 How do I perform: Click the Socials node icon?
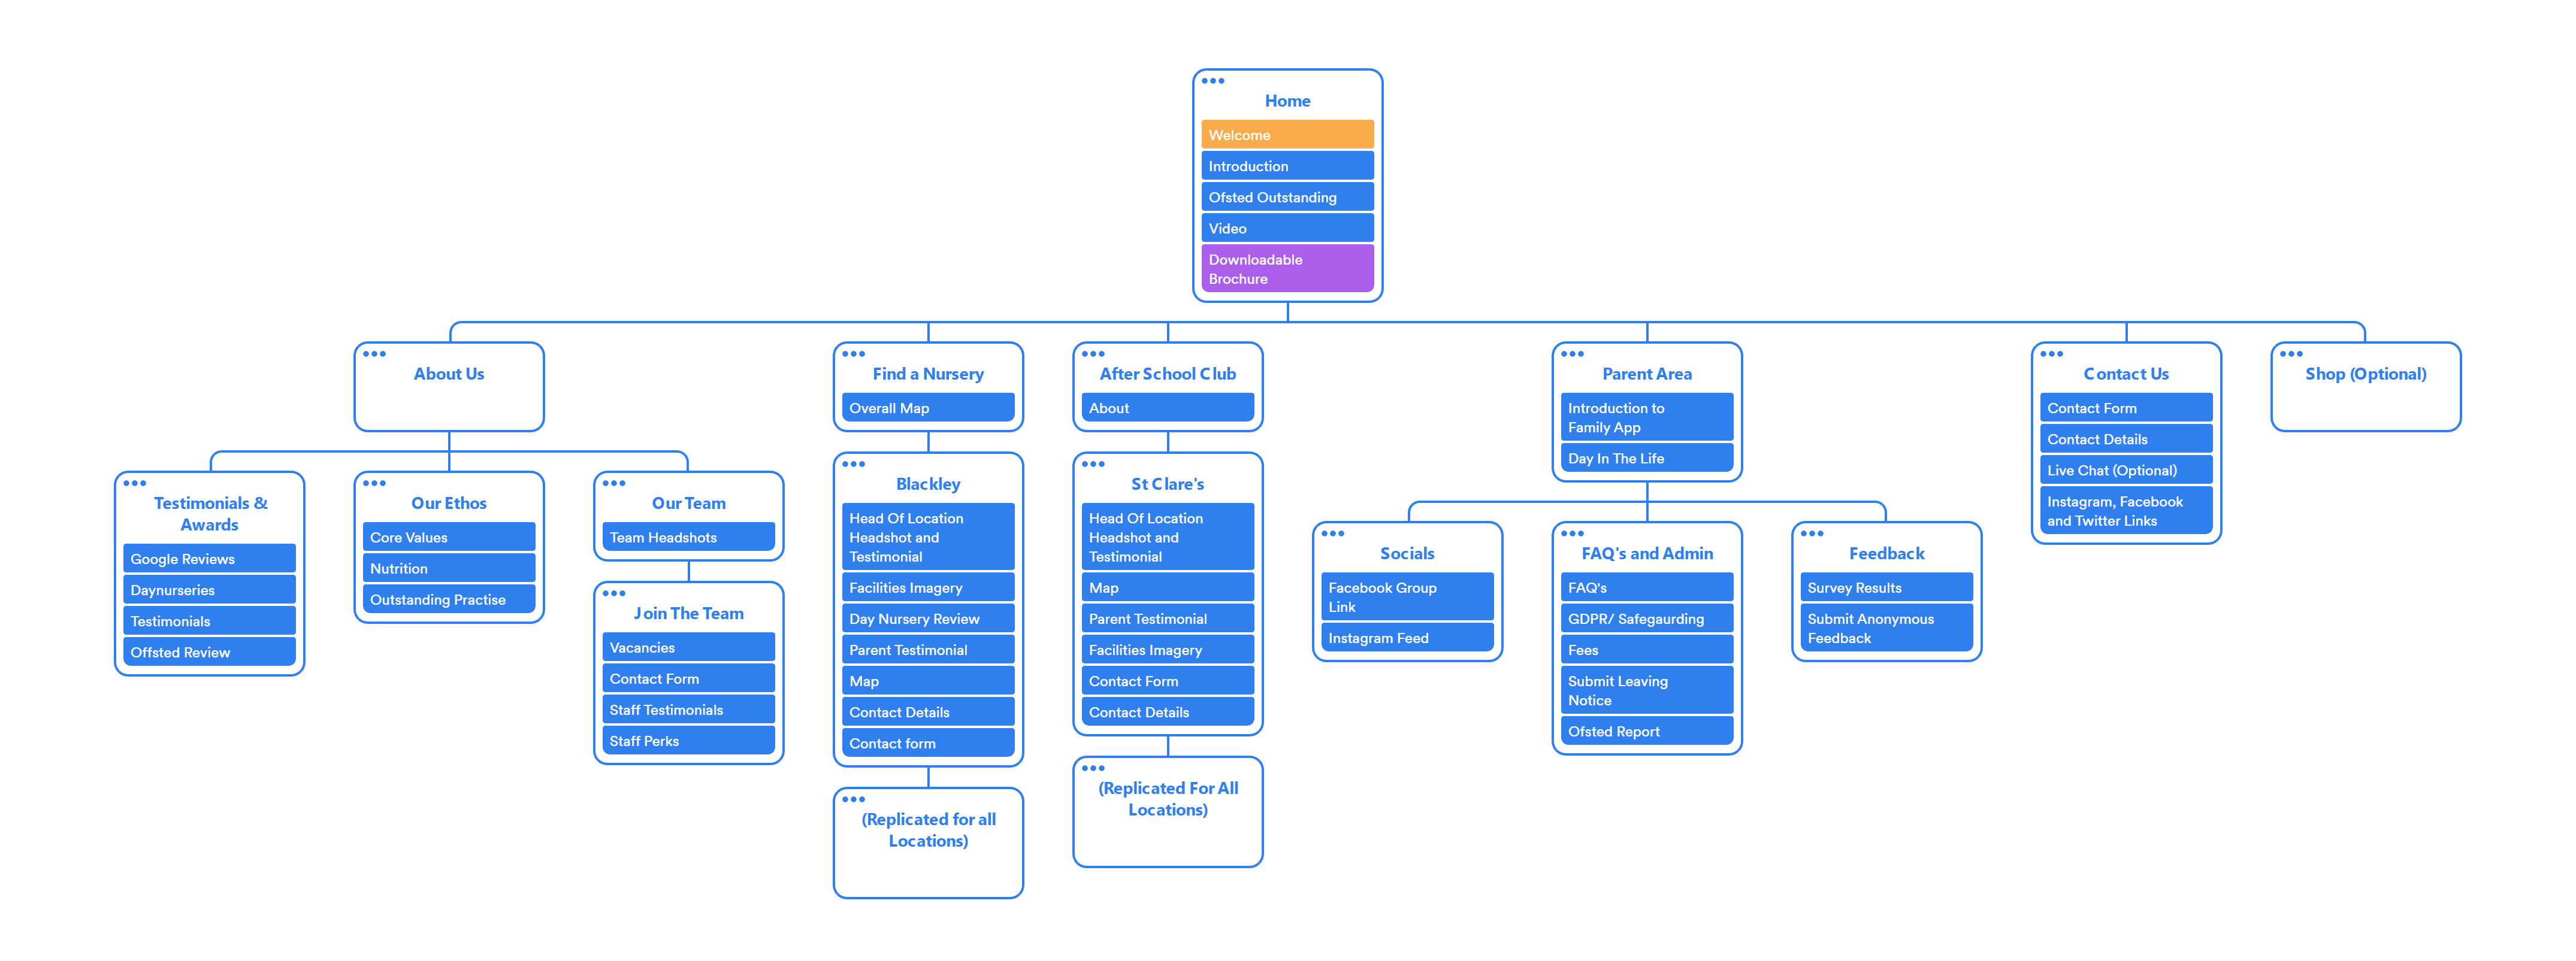pos(1334,535)
